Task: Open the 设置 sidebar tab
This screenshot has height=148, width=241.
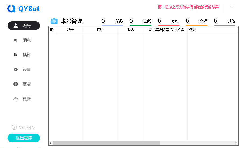Action: pyautogui.click(x=24, y=69)
